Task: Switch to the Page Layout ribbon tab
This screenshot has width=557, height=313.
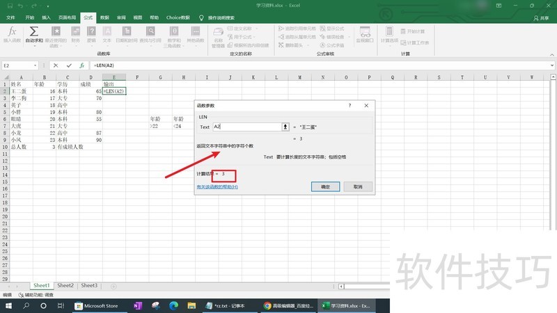Action: (x=67, y=17)
